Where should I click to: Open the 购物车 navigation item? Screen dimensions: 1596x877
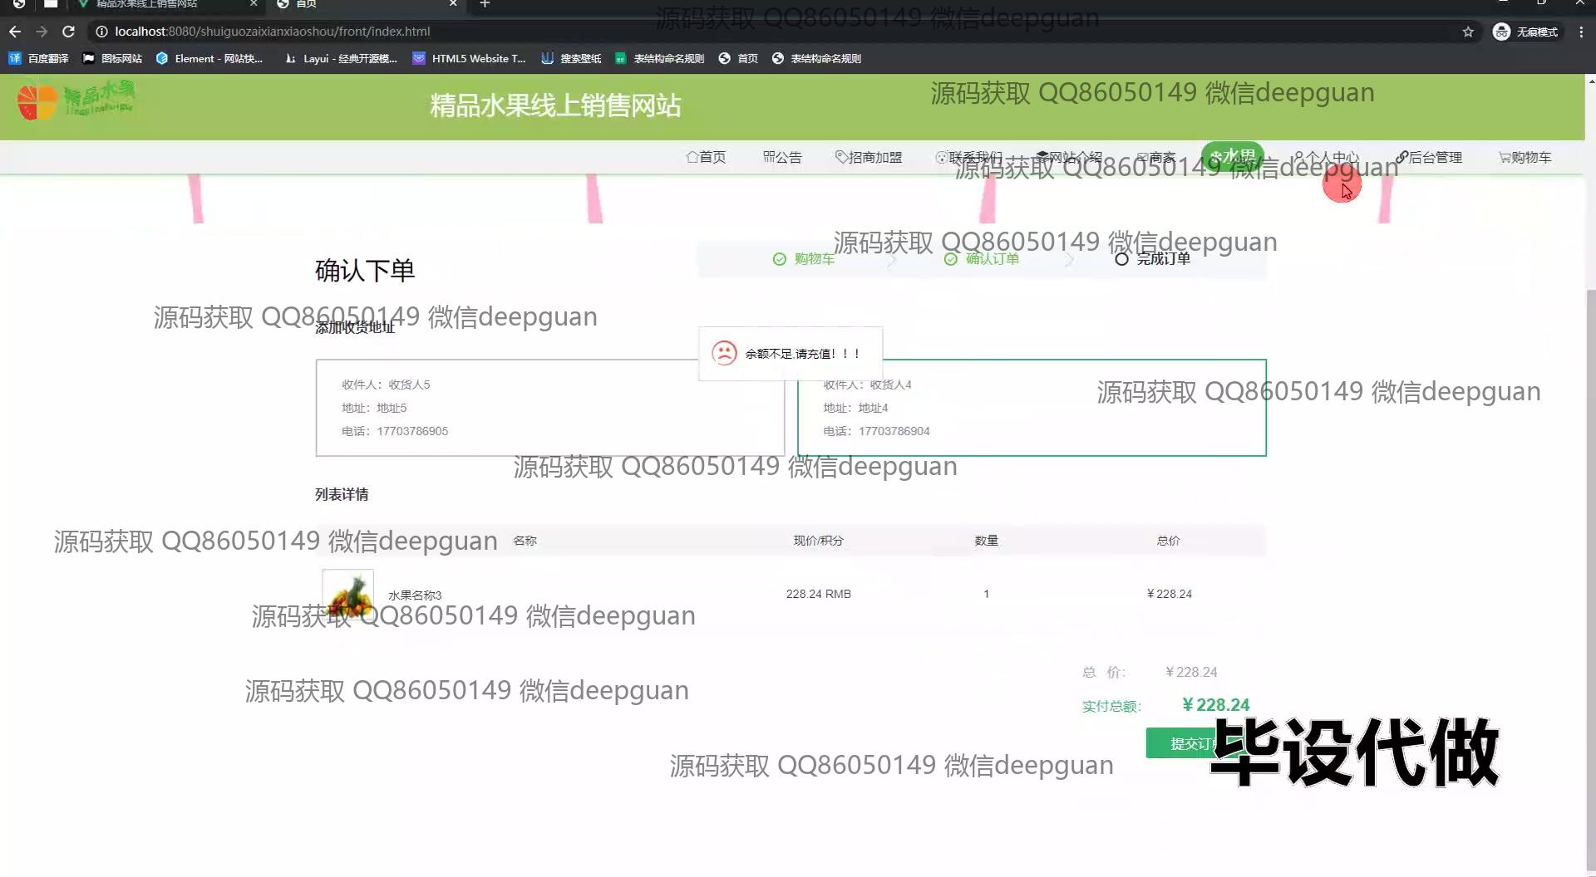click(x=1525, y=157)
